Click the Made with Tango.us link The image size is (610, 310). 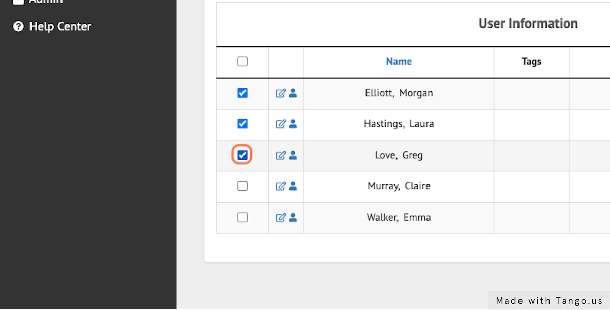pos(549,300)
